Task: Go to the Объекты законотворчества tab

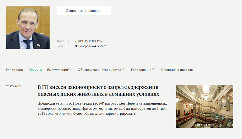Action: point(99,70)
